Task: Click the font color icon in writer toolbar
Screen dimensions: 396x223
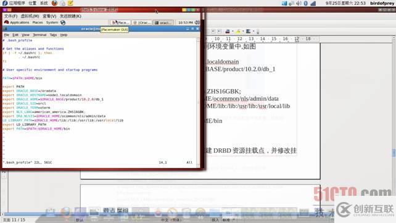Action: pyautogui.click(x=227, y=31)
